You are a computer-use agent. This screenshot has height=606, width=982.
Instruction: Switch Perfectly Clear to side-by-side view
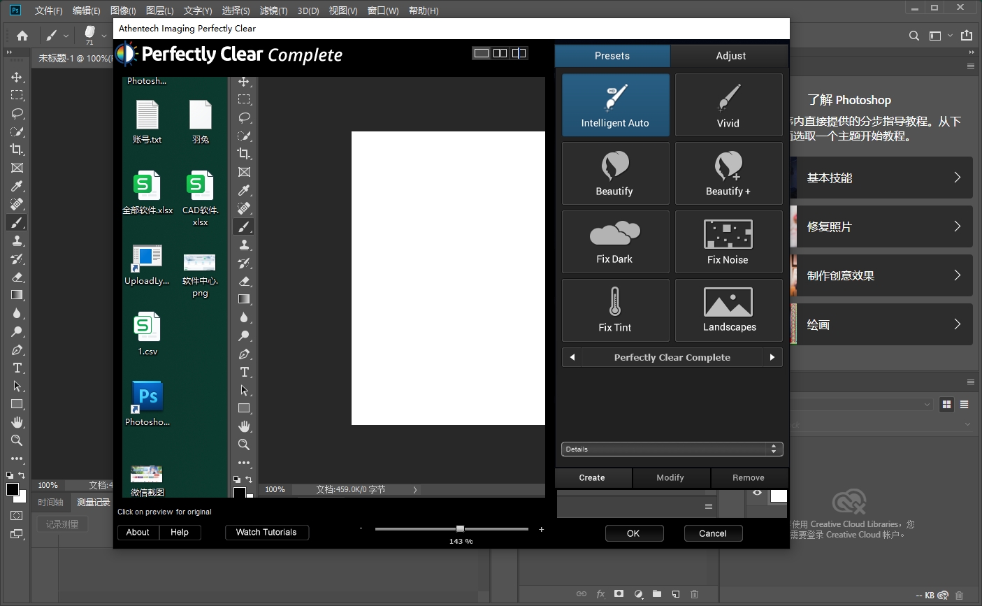500,53
